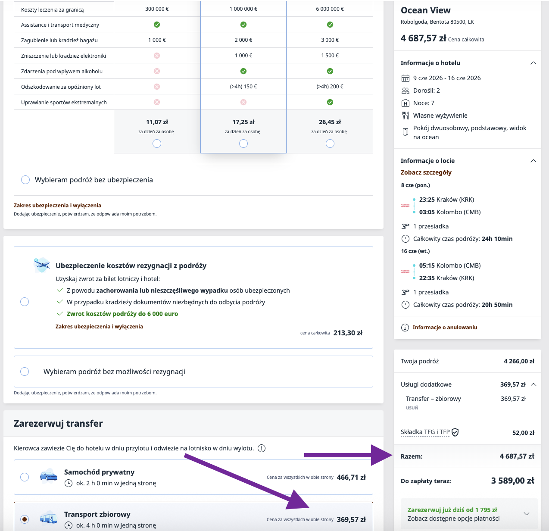Collapse the Usługi dodatkowe price breakdown
This screenshot has width=549, height=531.
(533, 384)
